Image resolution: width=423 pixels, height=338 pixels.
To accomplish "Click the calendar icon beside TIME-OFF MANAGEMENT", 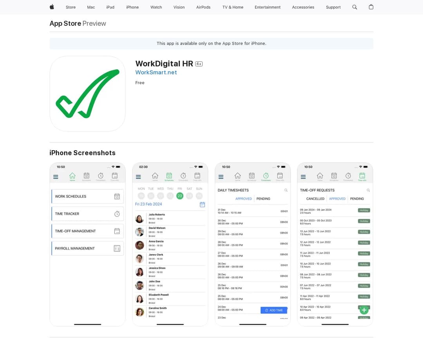I will coord(117,231).
